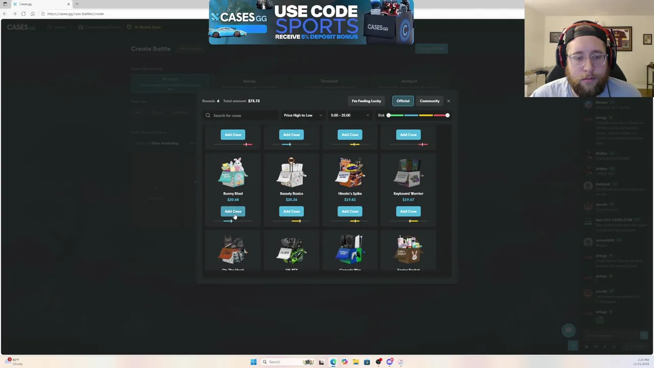Open the 5.00 - 25.00 price range dropdown
This screenshot has height=368, width=654.
point(350,116)
